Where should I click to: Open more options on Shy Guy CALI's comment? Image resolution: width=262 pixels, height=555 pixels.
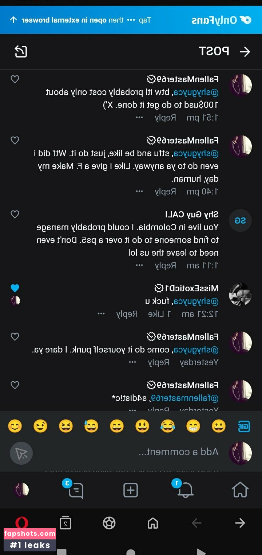(139, 265)
